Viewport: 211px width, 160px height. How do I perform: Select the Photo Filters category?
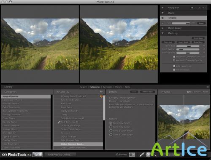[26, 118]
